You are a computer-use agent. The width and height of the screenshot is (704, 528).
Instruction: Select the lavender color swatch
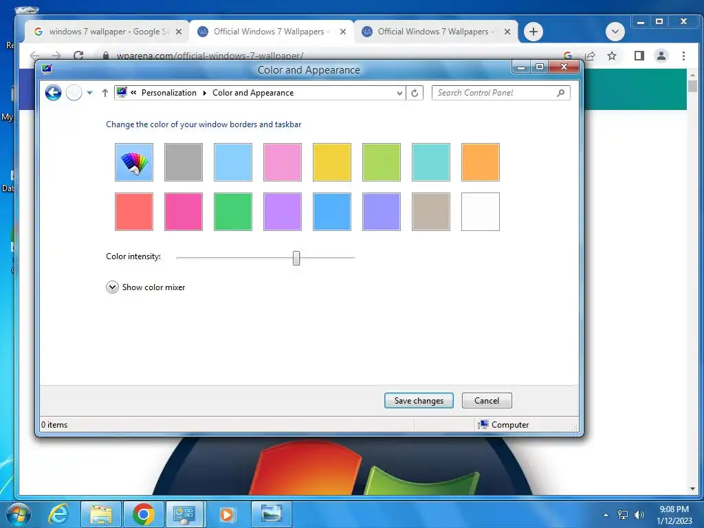pyautogui.click(x=381, y=212)
